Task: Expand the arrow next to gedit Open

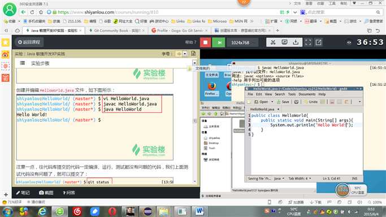Action: click(272, 102)
